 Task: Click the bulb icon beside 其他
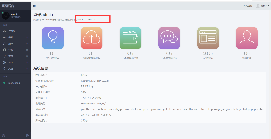click(x=4, y=68)
